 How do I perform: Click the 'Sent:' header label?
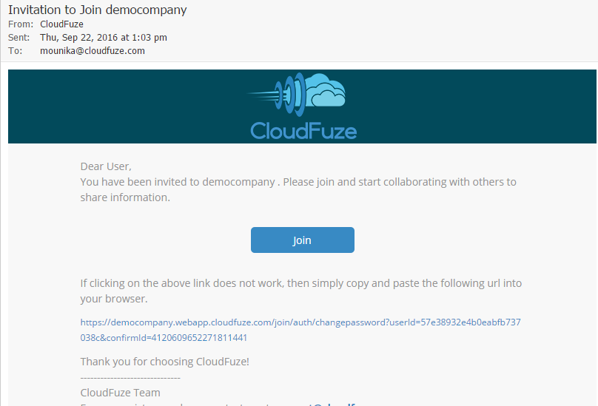(x=19, y=38)
